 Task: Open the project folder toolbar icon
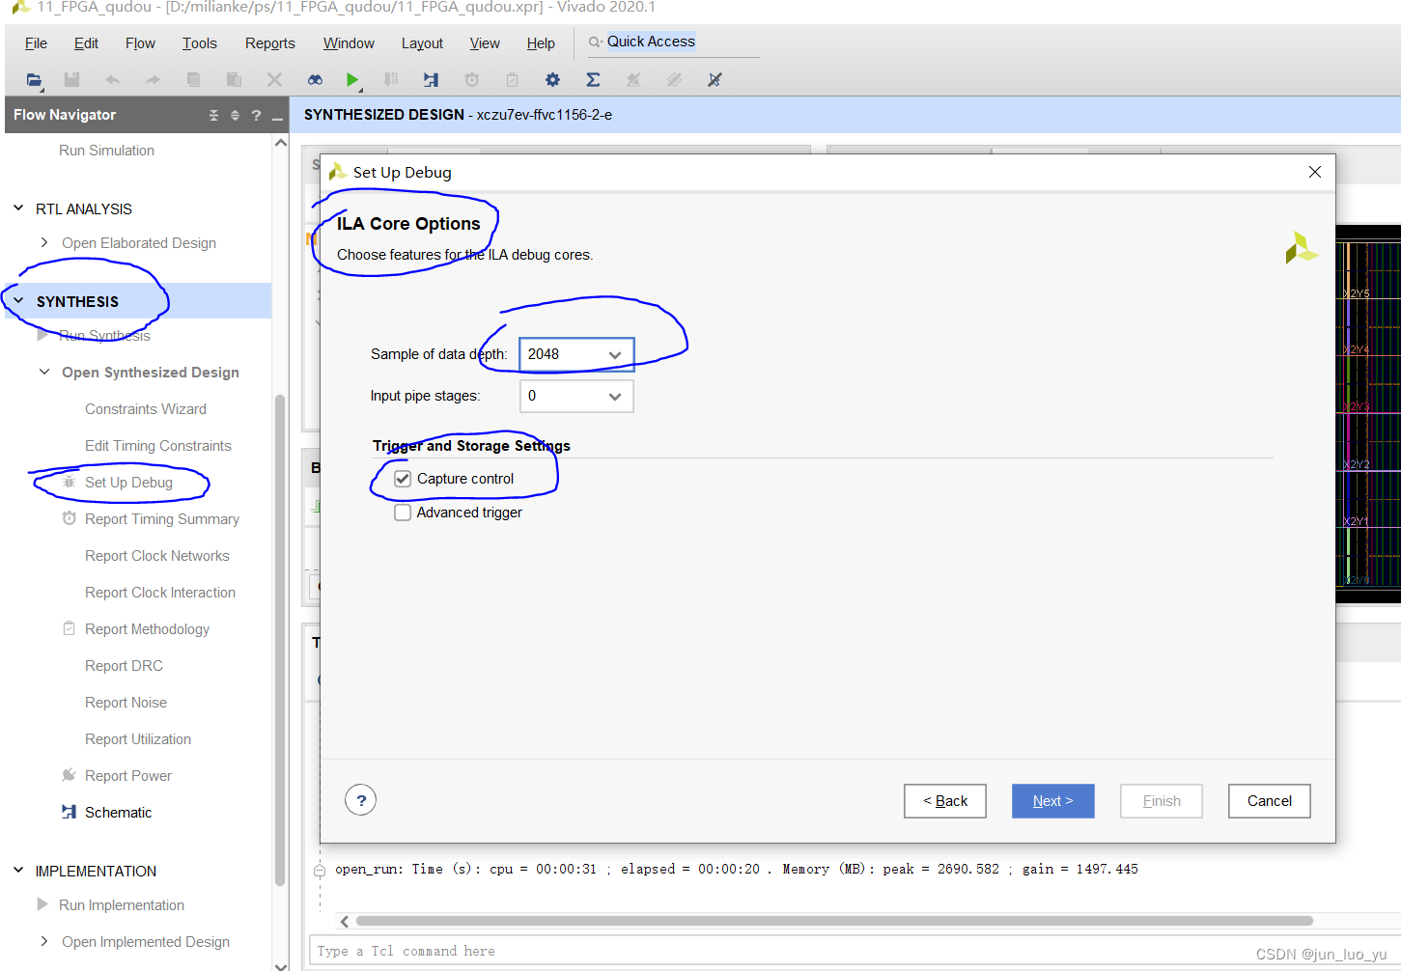[x=35, y=80]
